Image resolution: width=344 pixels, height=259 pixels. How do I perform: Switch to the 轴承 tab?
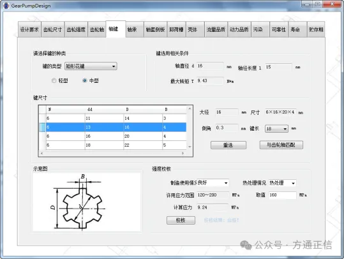(134, 29)
